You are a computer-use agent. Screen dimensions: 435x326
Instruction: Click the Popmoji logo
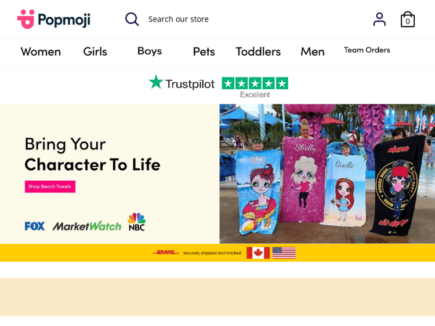tap(54, 19)
